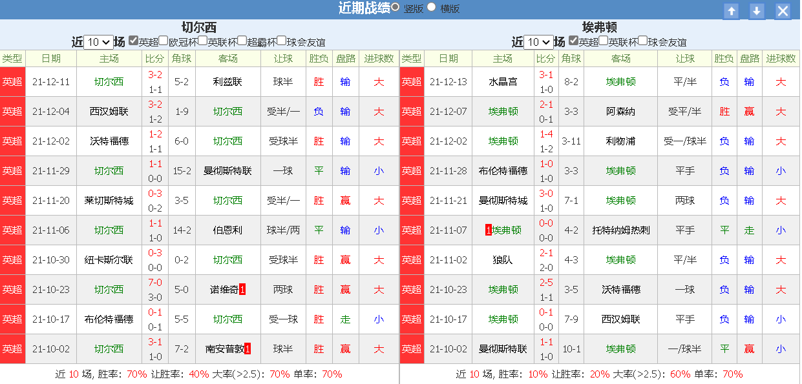Screen dimensions: 802x384
Task: Click the scroll up arrow icon
Action: [731, 11]
